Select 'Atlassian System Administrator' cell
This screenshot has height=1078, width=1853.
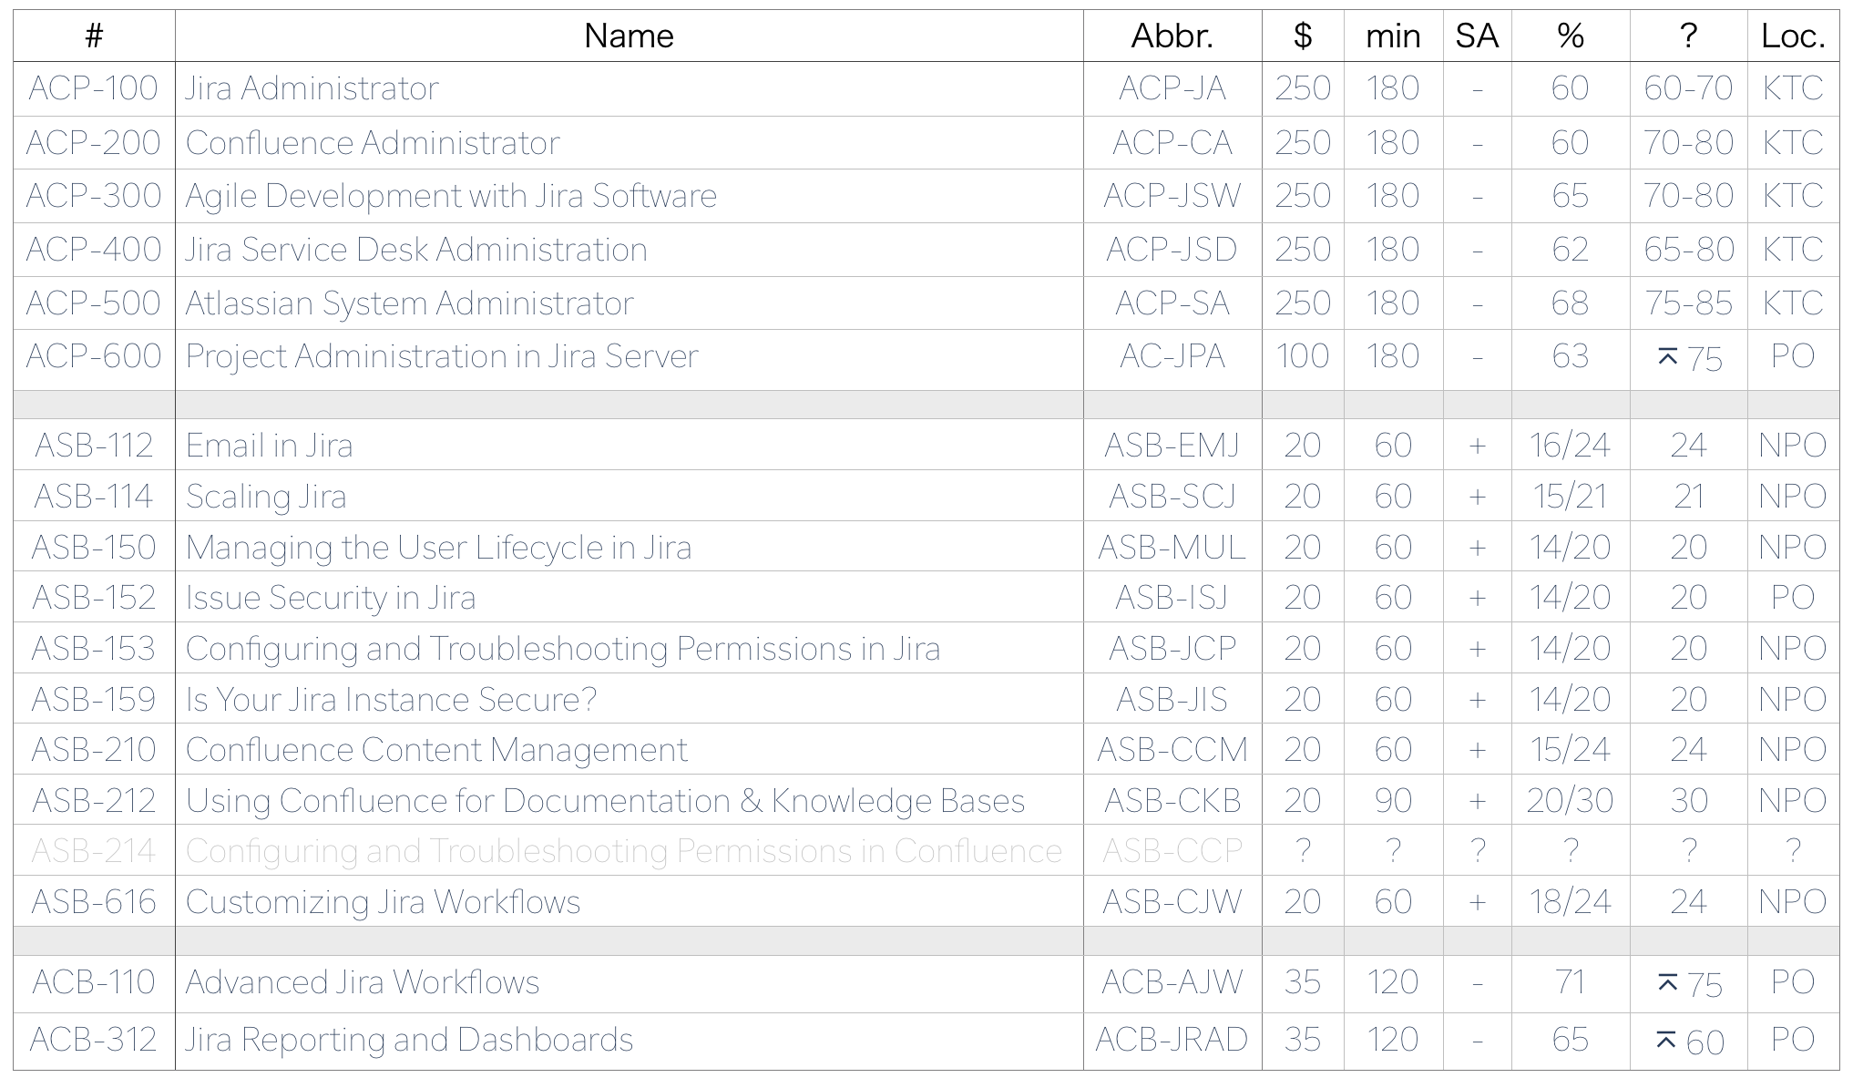coord(629,303)
